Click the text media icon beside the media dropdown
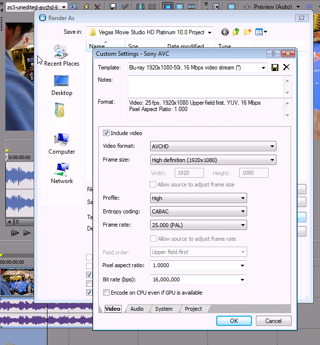This screenshot has height=345, width=320. click(x=73, y=6)
